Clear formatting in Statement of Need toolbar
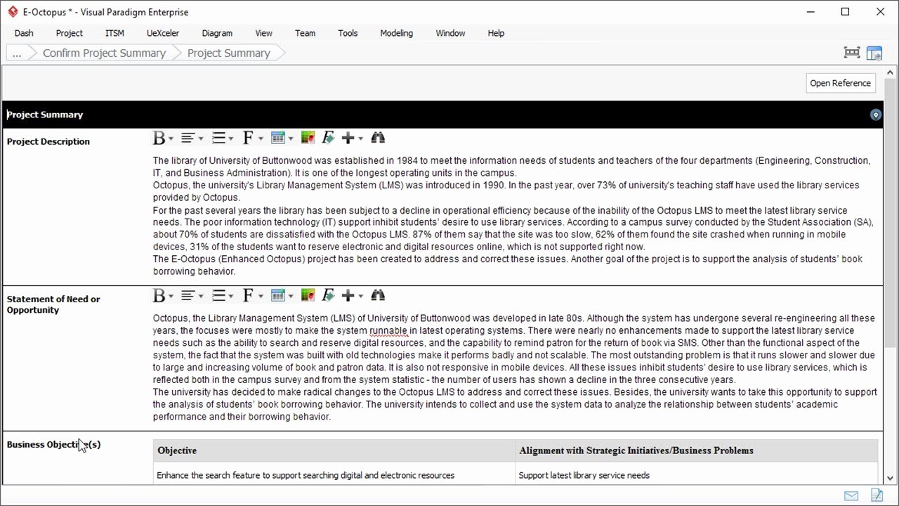Image resolution: width=899 pixels, height=506 pixels. coord(328,295)
